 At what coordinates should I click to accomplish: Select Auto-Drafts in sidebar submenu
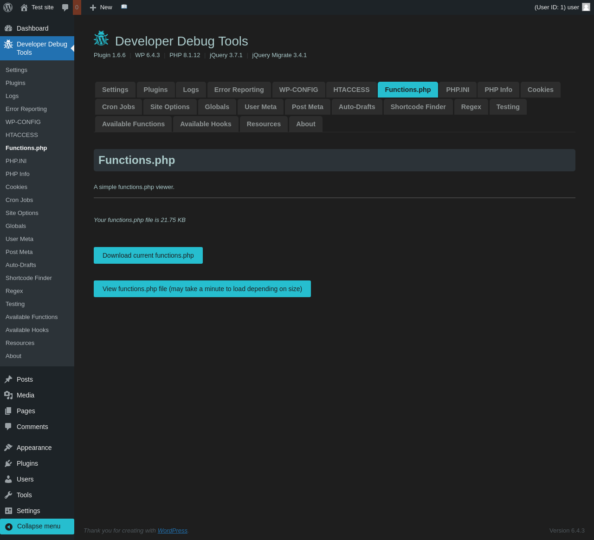tap(21, 265)
